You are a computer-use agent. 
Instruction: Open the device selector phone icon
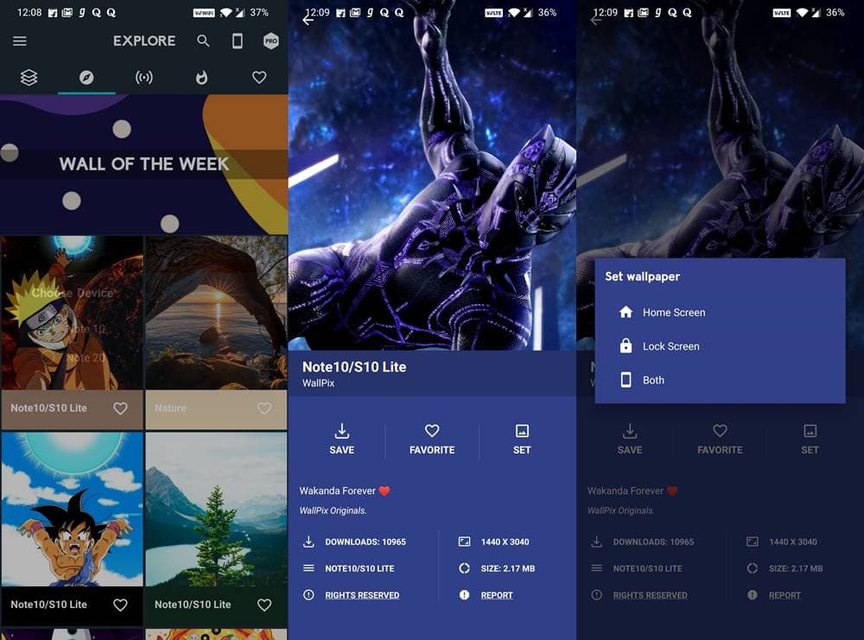[x=238, y=41]
